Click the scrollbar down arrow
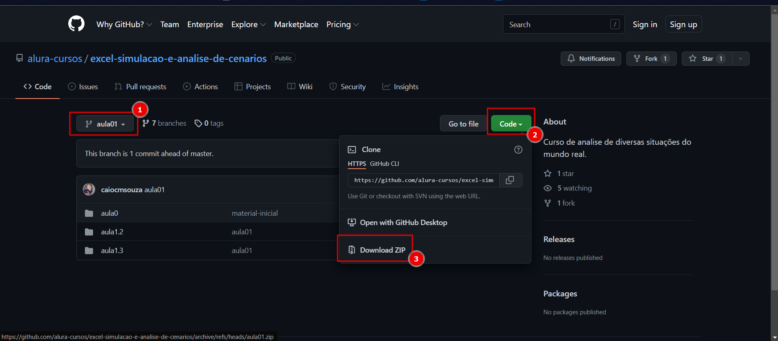This screenshot has height=341, width=778. coord(774,337)
